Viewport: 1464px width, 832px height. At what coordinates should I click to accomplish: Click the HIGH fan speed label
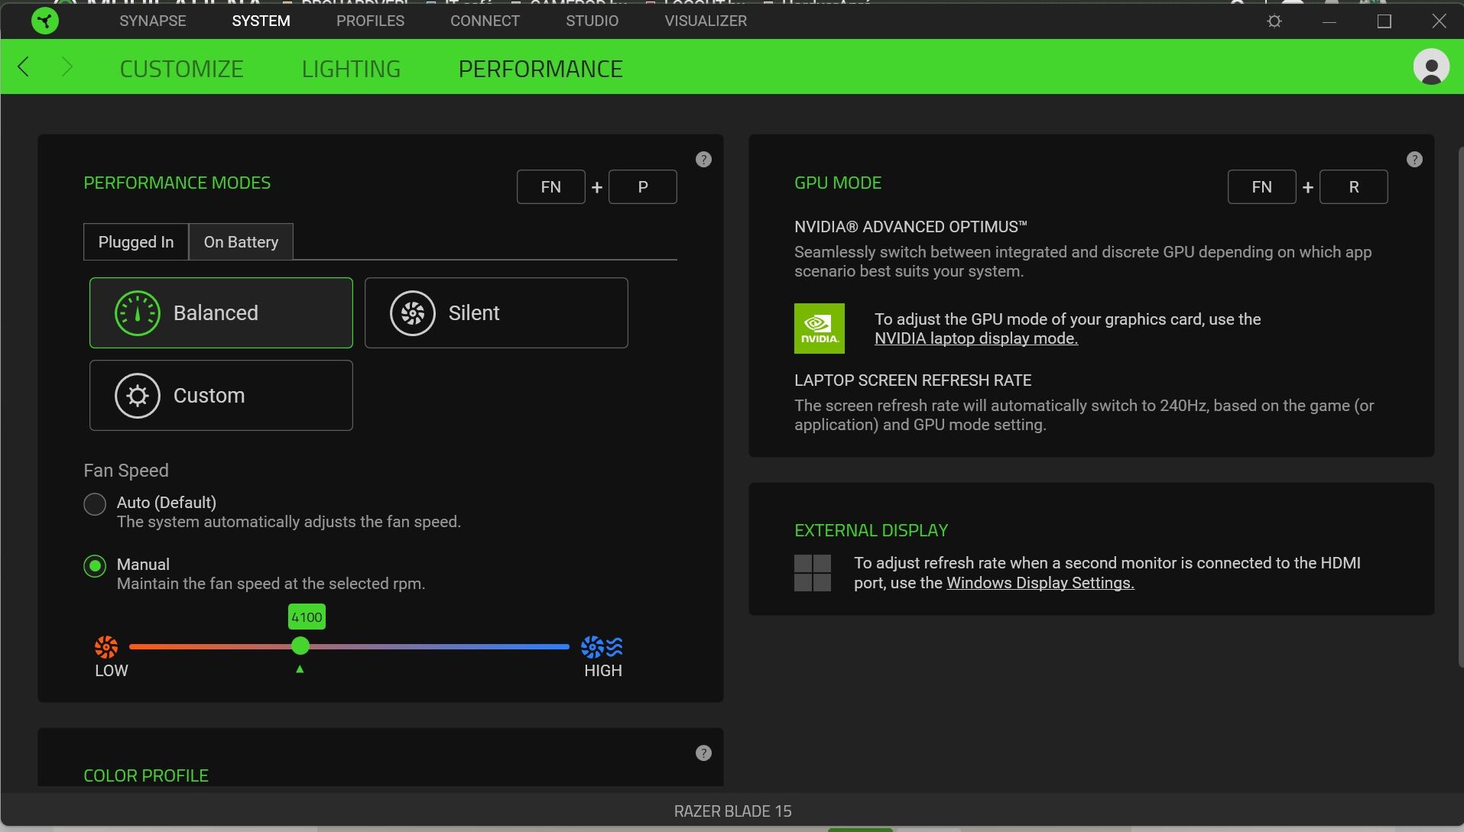click(x=603, y=671)
